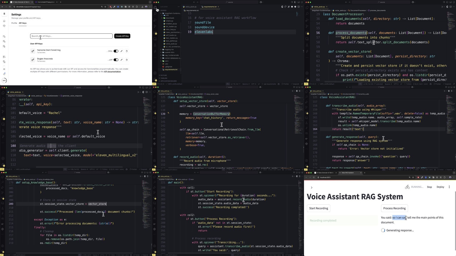Open the Streamlit three-dot main menu
Screen dimensions: 456x256
coord(449,187)
